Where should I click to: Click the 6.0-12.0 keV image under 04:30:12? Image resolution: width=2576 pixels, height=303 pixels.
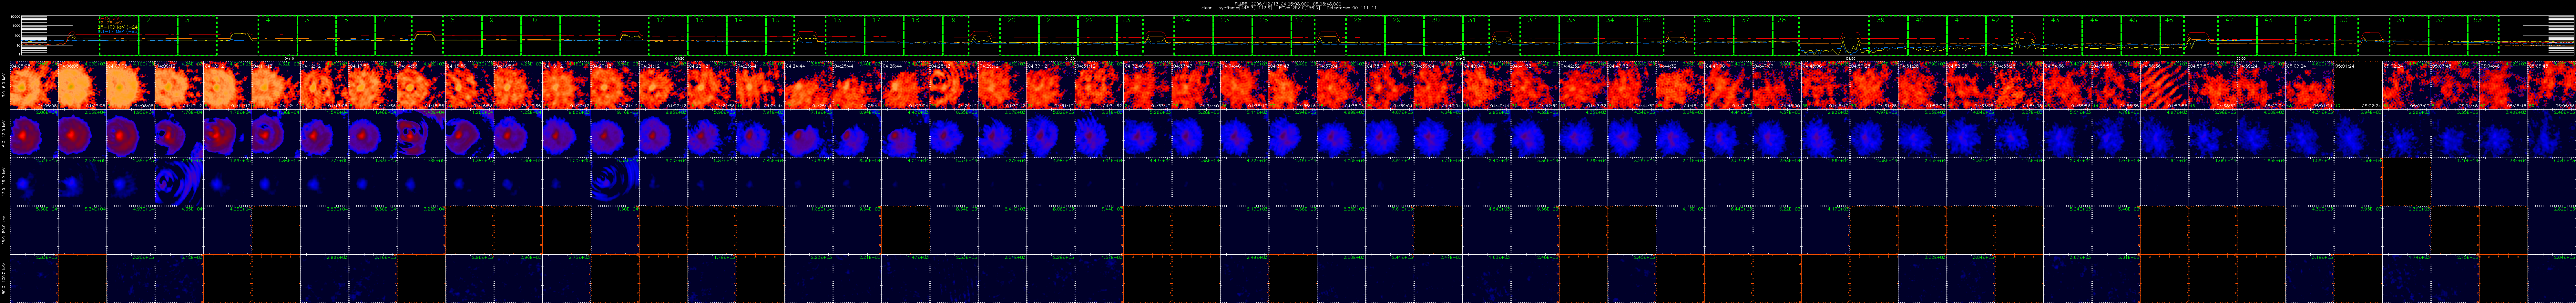coord(1051,134)
